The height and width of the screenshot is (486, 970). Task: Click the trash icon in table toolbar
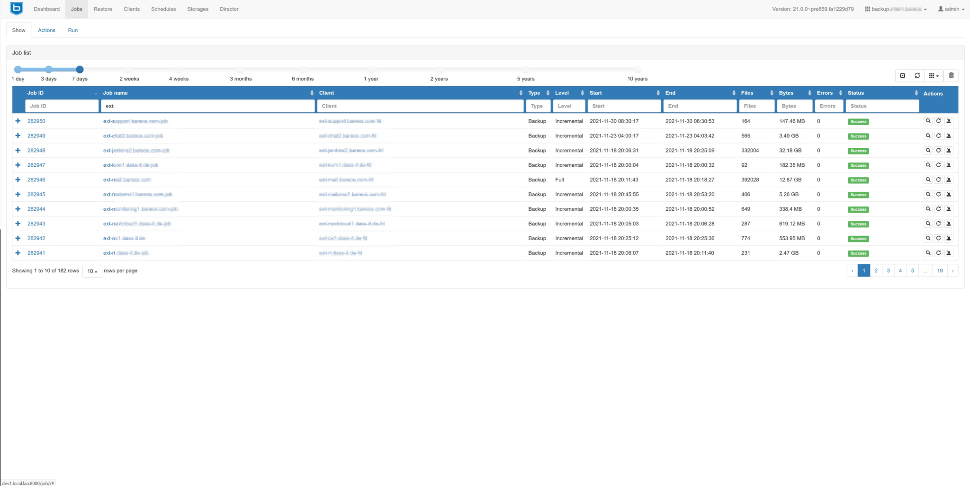951,76
